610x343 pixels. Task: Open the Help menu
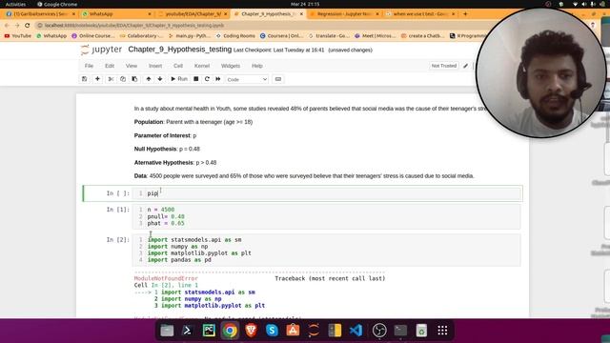[x=257, y=66]
